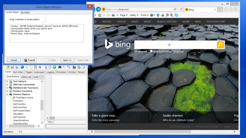This screenshot has height=138, width=246.
Task: Click the green Run arrow icon
Action: click(54, 67)
